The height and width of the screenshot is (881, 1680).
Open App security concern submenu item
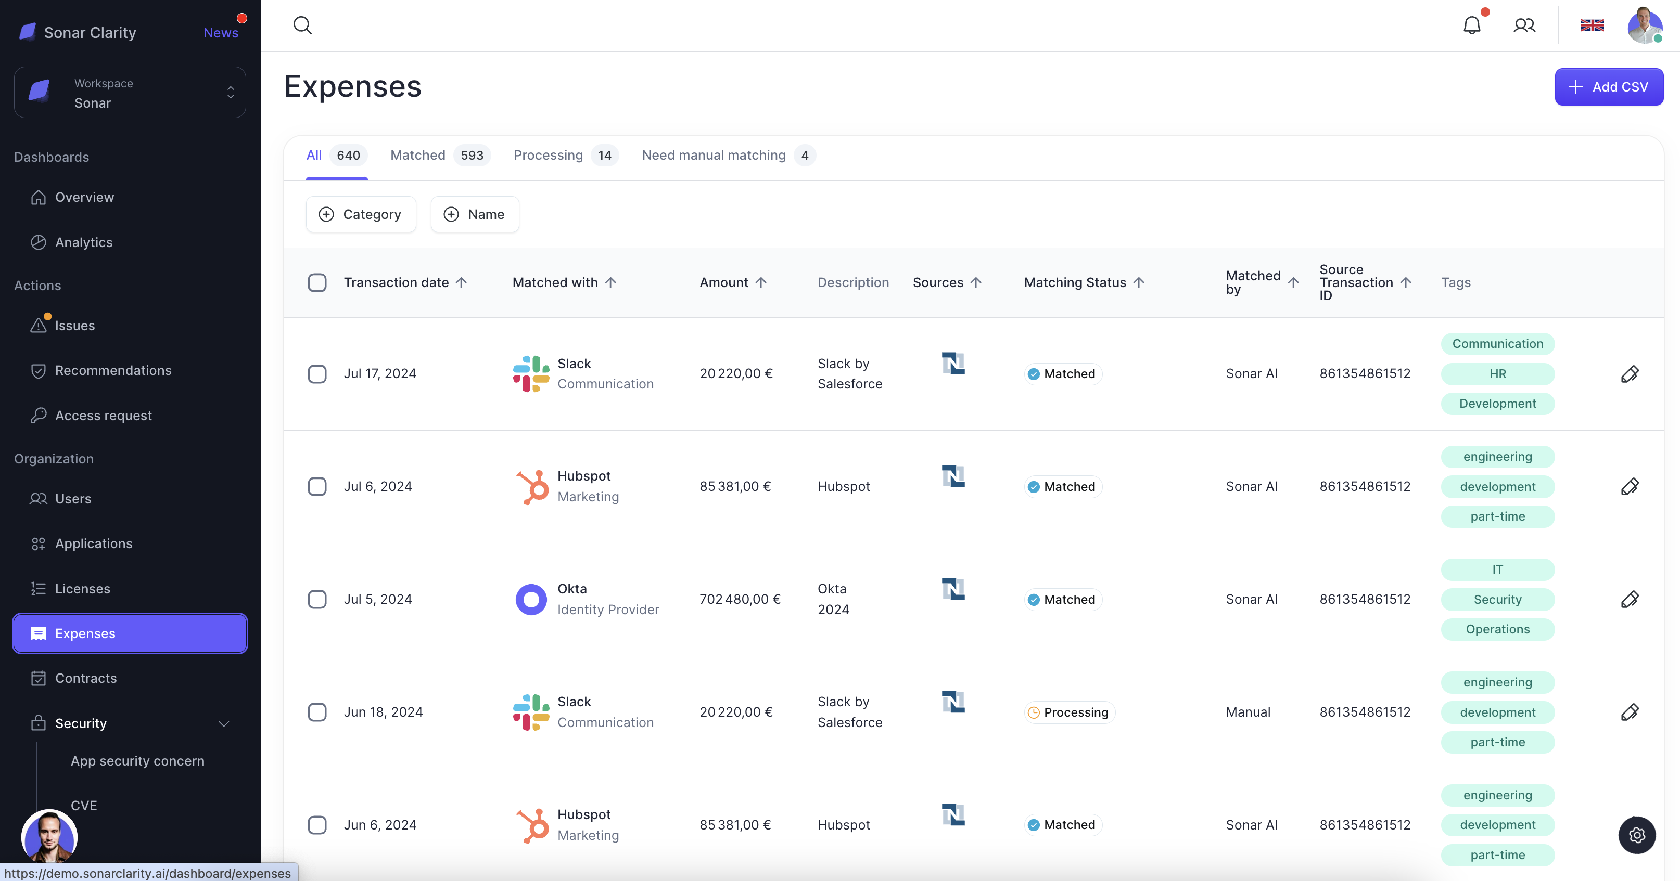tap(137, 760)
